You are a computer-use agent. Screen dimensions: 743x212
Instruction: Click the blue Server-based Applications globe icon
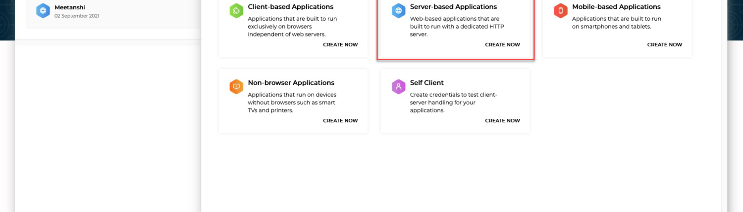tap(399, 10)
